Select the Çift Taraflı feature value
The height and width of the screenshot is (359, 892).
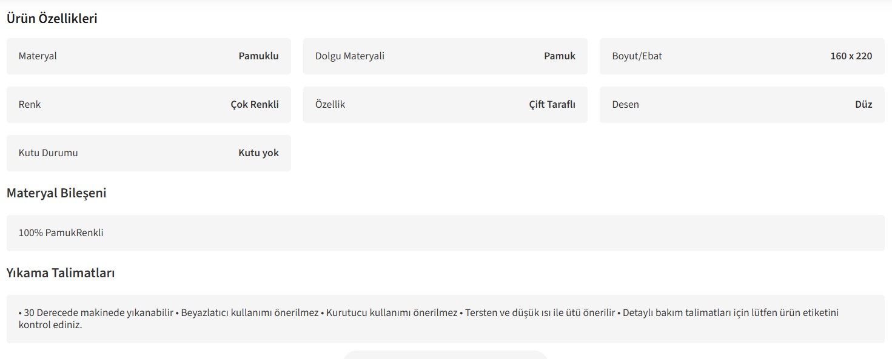552,105
